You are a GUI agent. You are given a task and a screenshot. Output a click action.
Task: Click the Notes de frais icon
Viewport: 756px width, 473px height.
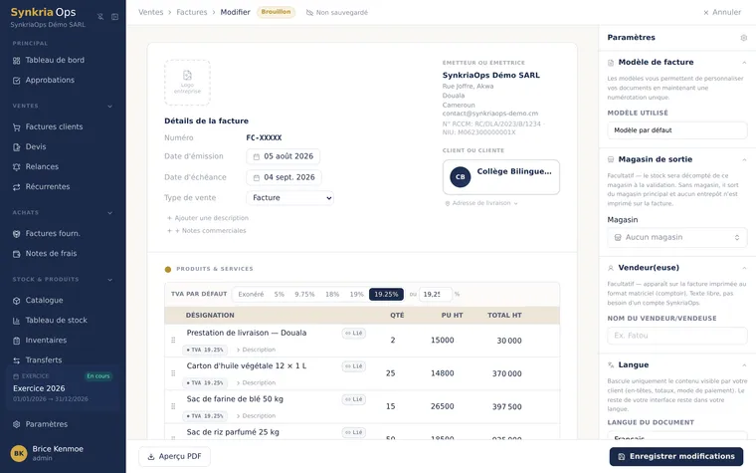click(x=16, y=254)
